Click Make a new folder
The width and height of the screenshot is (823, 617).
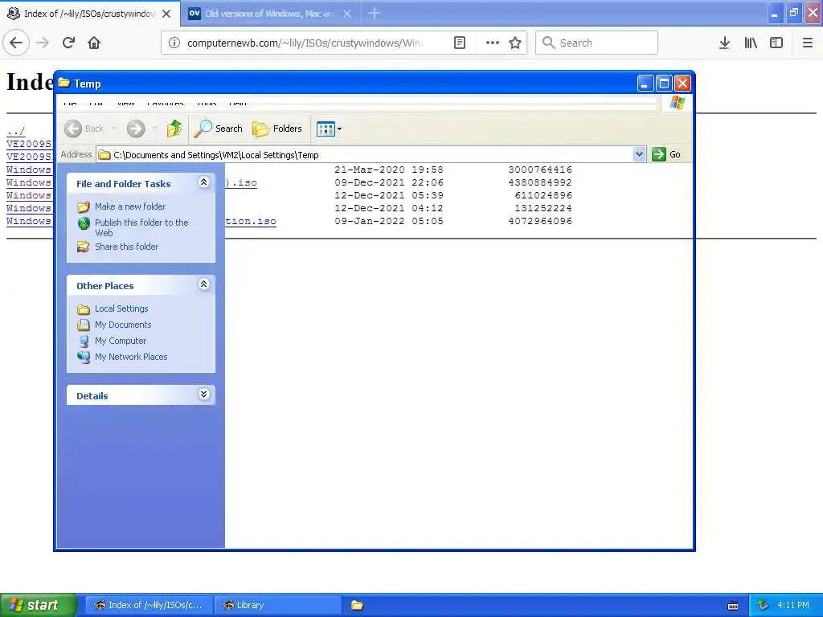pos(129,206)
